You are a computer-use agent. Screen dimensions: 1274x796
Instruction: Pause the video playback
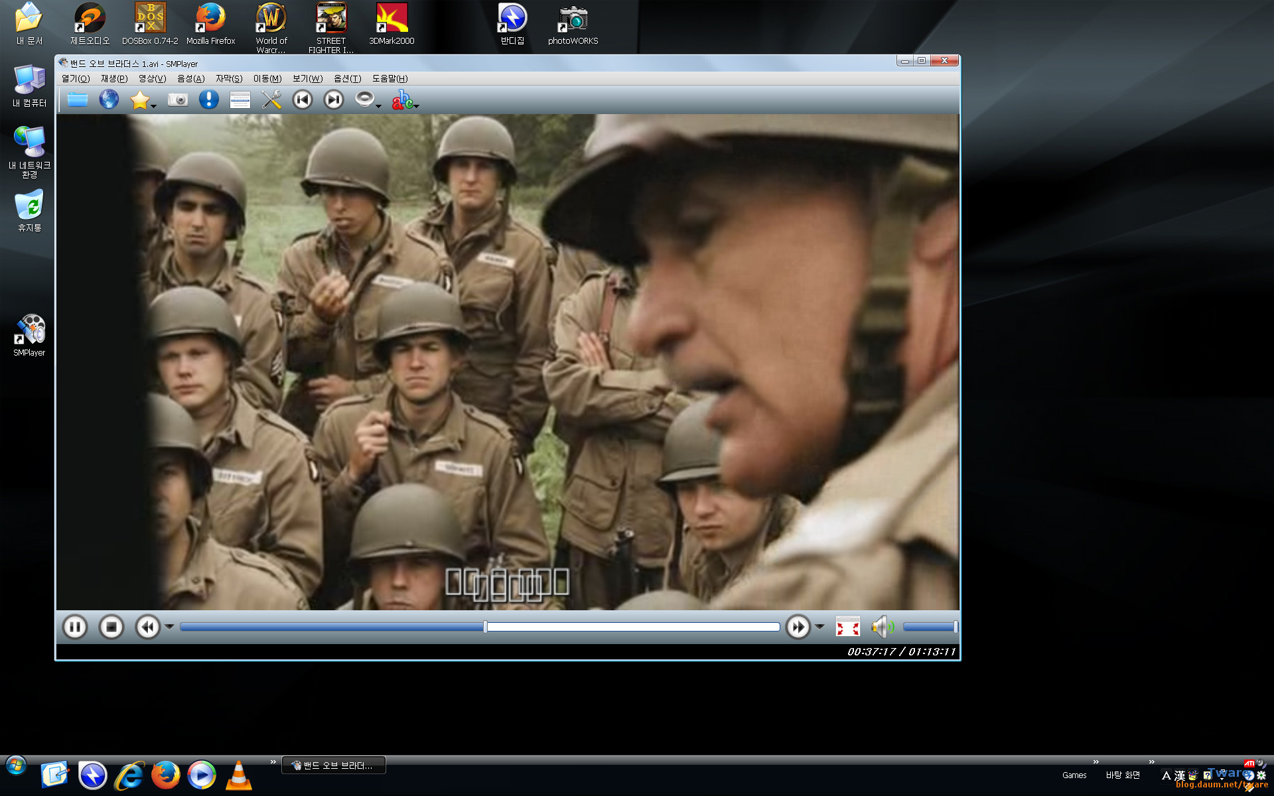(x=75, y=627)
